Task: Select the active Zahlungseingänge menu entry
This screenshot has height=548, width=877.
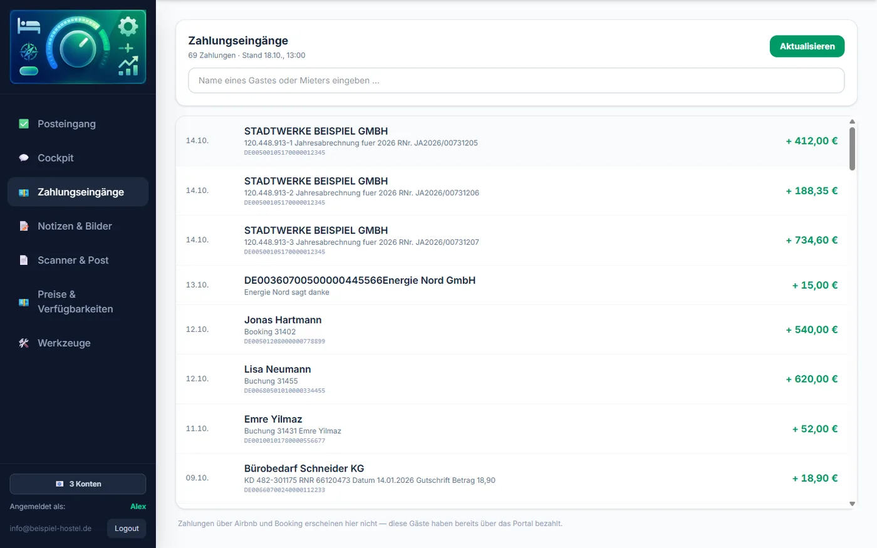Action: [x=78, y=192]
